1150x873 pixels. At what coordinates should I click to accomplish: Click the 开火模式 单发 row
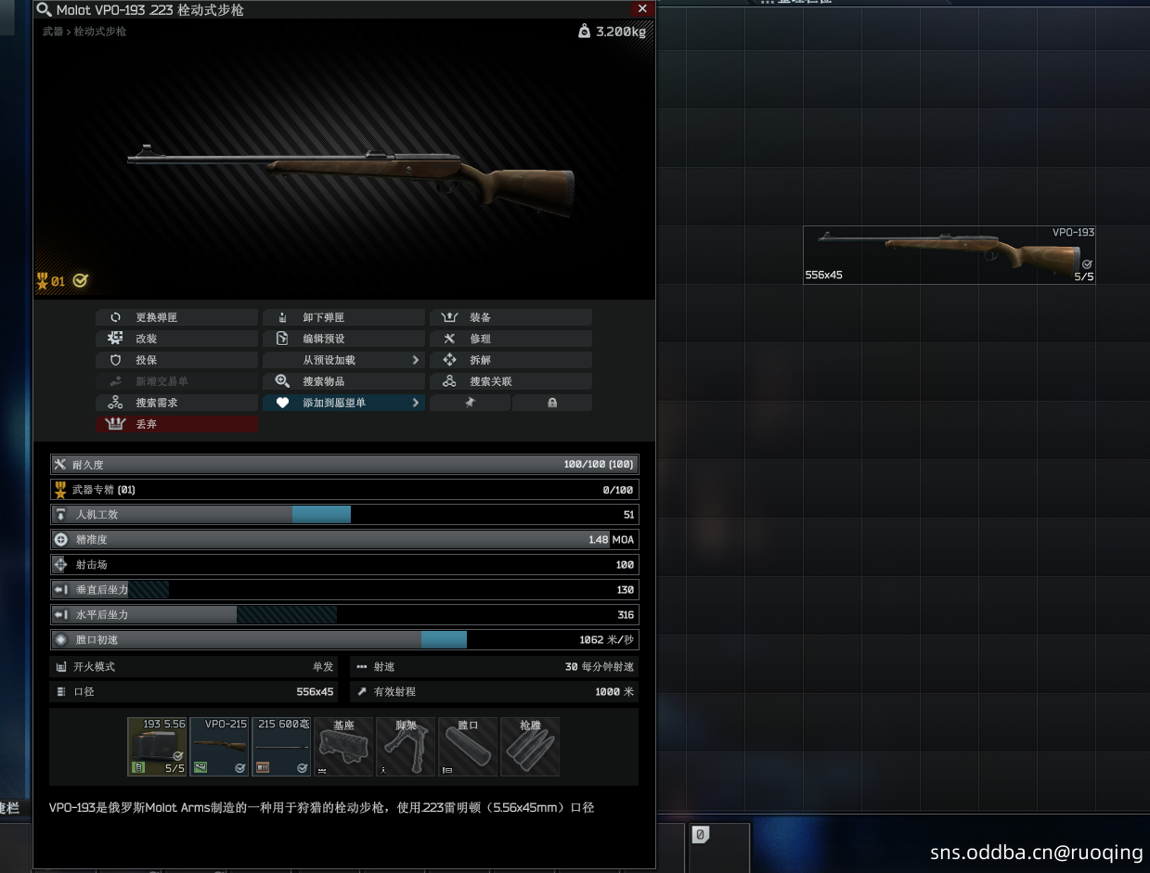click(194, 666)
